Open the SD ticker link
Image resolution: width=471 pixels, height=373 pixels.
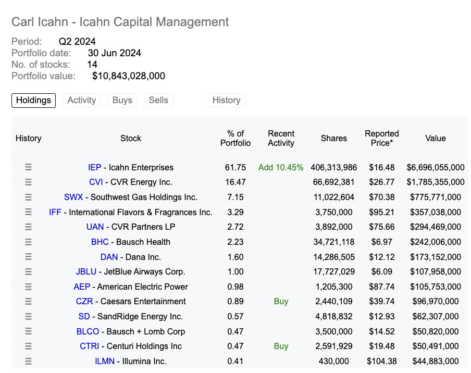[x=84, y=316]
